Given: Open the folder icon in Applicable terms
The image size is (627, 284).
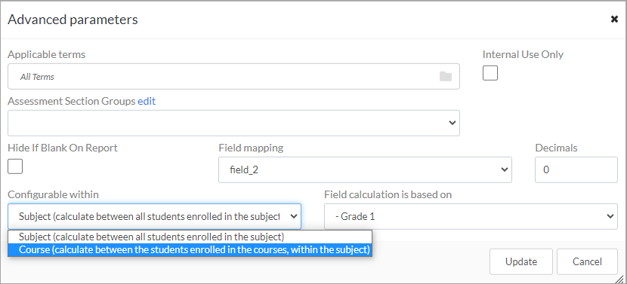Looking at the screenshot, I should pyautogui.click(x=446, y=76).
